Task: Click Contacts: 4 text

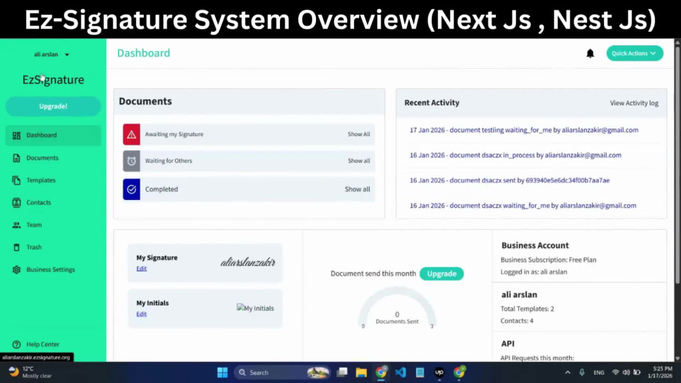Action: tap(517, 321)
